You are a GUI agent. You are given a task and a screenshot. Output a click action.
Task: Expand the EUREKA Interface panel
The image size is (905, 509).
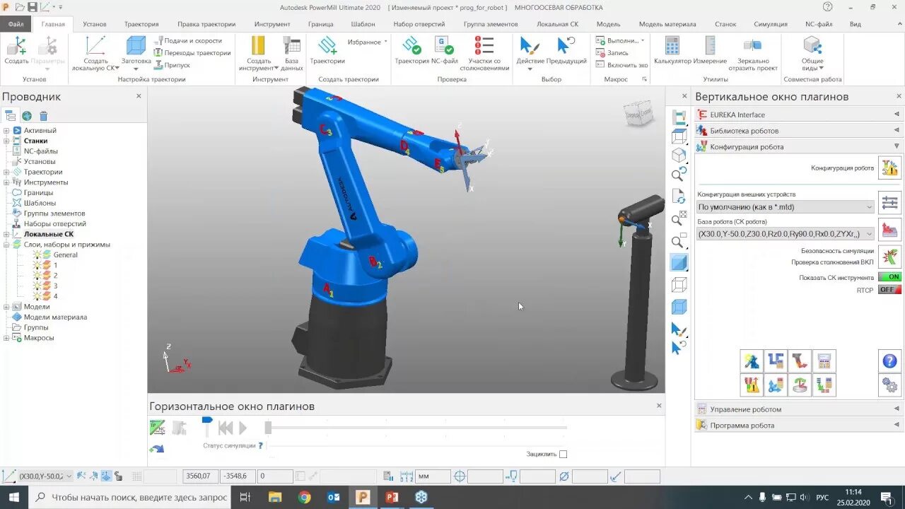tap(798, 115)
